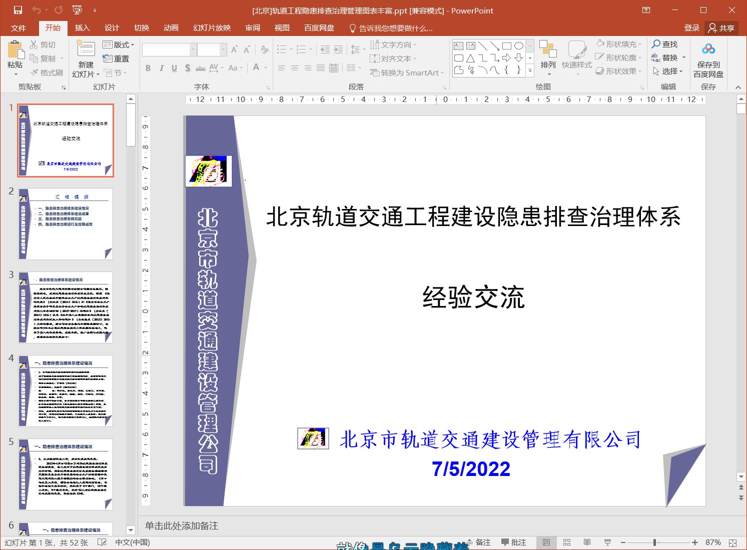Switch to the 设计 (Design) tab
The image size is (747, 550).
pyautogui.click(x=112, y=28)
